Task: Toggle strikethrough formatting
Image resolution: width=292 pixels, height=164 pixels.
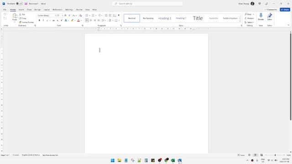Action: point(53,20)
